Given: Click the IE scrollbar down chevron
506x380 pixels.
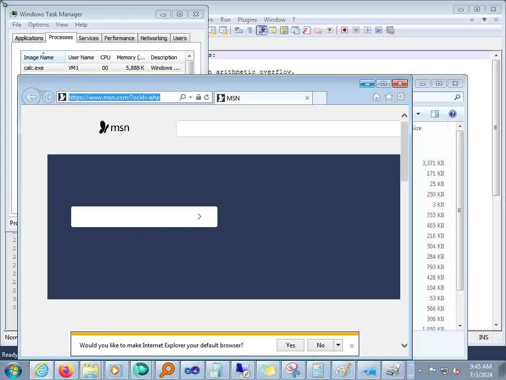Looking at the screenshot, I should pyautogui.click(x=404, y=345).
